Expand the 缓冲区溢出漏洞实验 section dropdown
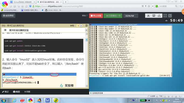Viewport: 184px width, 103px height. pyautogui.click(x=86, y=30)
